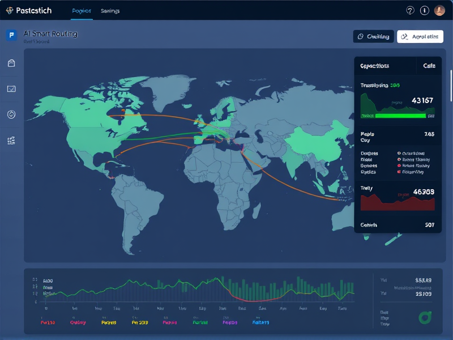Open the chart monitor icon in left sidebar
The image size is (453, 340).
11,89
